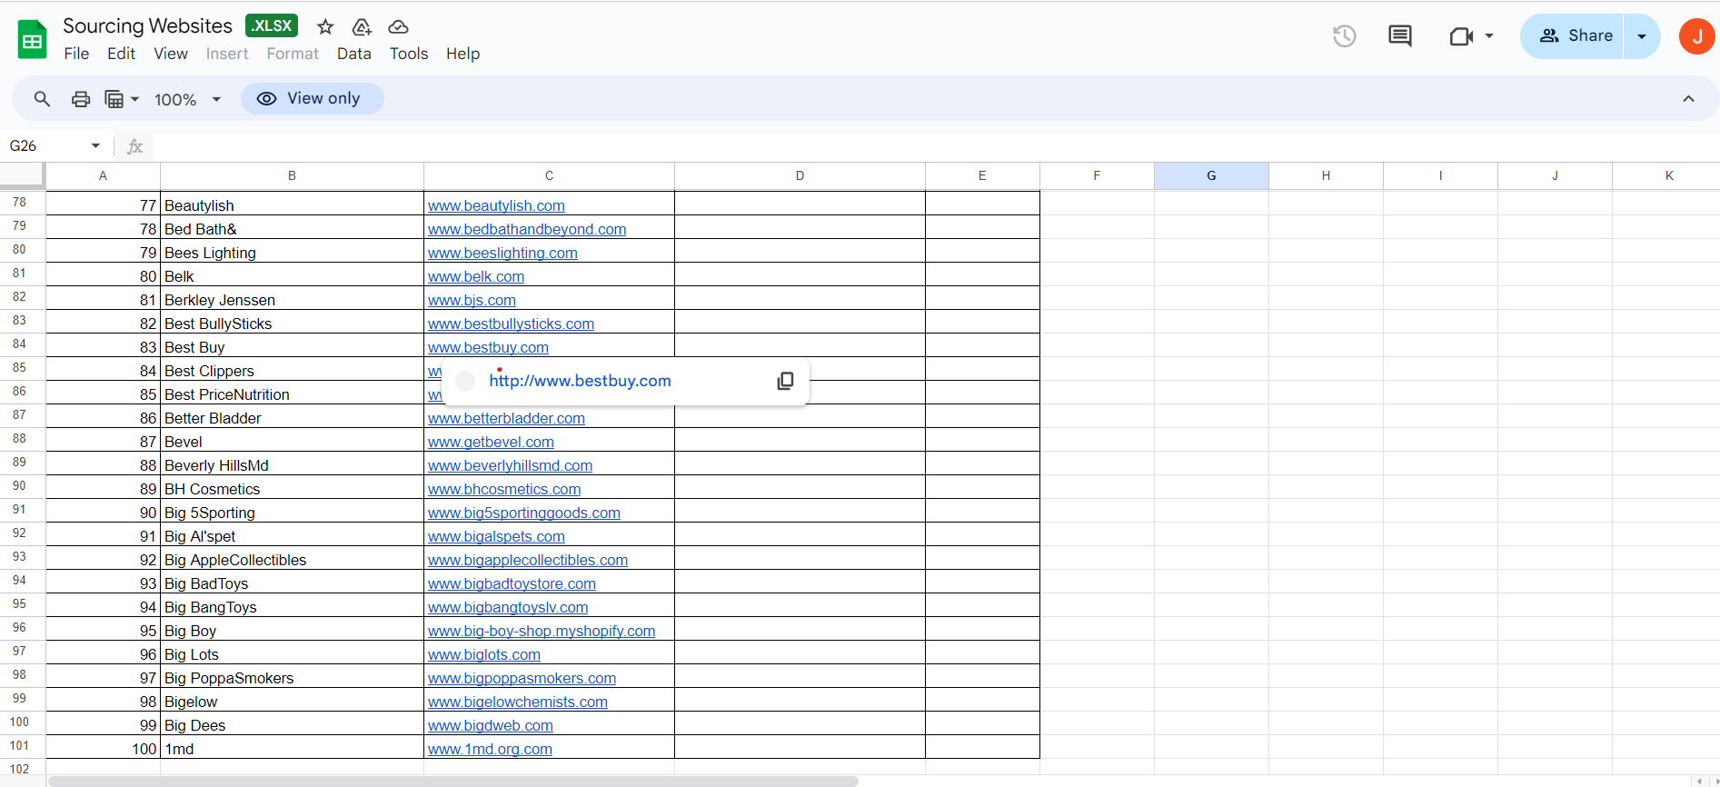The image size is (1720, 787).
Task: Collapse the toolbar with chevron
Action: pos(1688,99)
